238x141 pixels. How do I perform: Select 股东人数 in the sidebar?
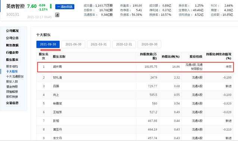[x=12, y=82]
